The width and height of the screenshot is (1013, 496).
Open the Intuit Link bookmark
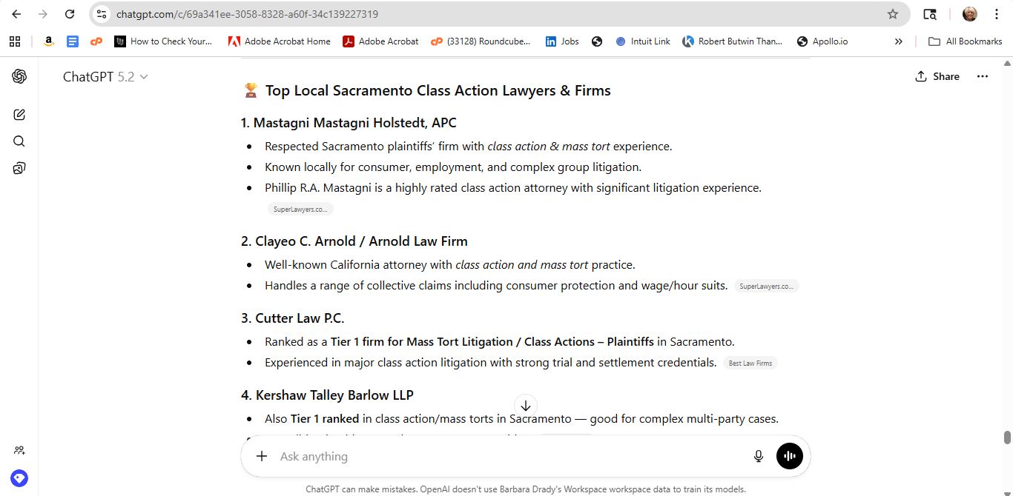pos(643,41)
